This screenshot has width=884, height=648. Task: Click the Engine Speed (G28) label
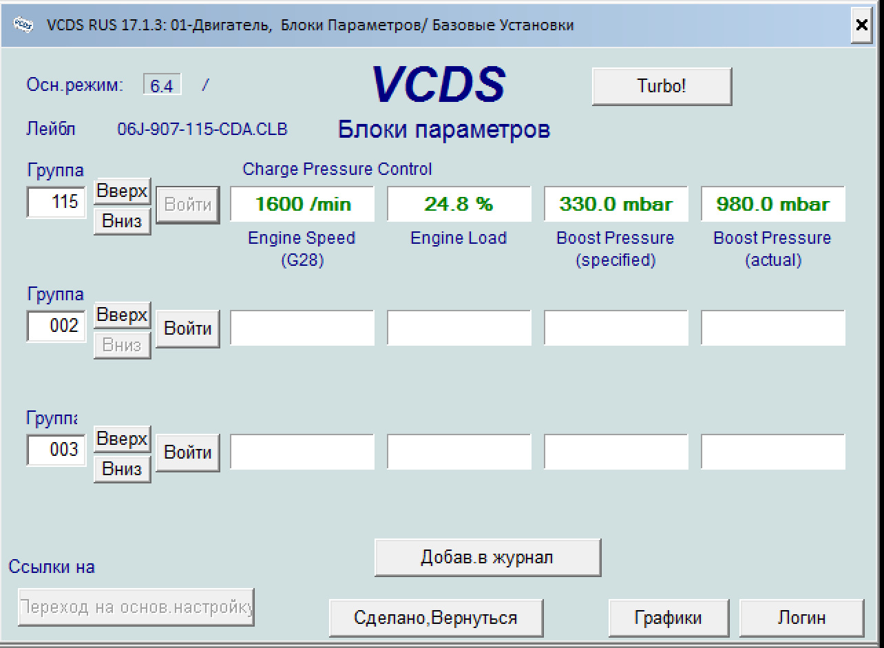[302, 249]
